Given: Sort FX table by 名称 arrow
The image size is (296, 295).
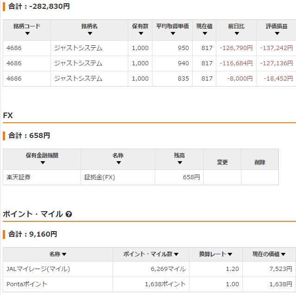Looking at the screenshot, I should (118, 163).
